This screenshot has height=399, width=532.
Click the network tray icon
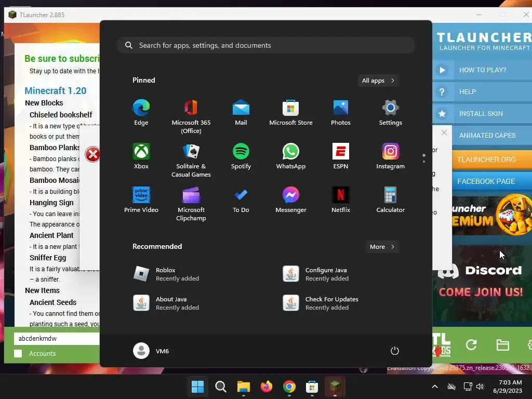click(468, 387)
